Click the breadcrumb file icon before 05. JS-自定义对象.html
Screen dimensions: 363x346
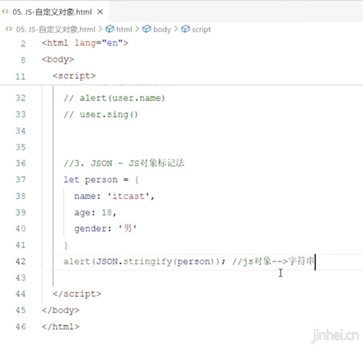tap(9, 29)
